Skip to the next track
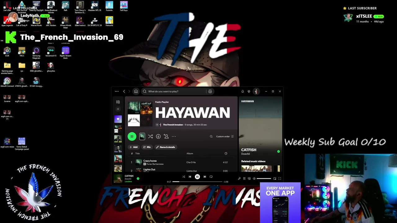Viewport: 397px width, 223px height. pyautogui.click(x=205, y=177)
